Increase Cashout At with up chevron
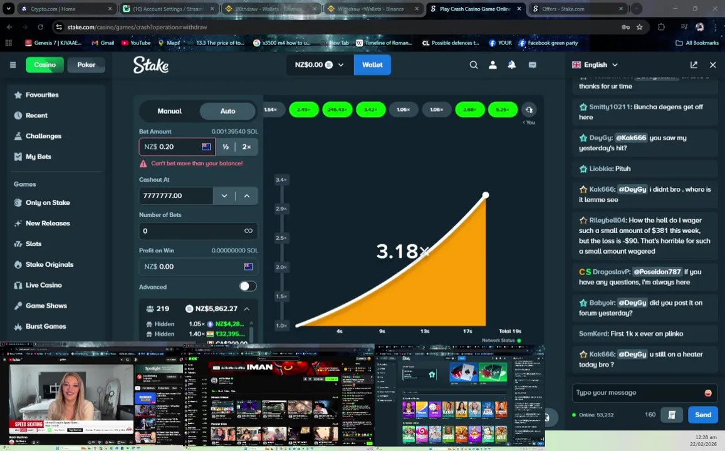This screenshot has height=451, width=725. [247, 196]
